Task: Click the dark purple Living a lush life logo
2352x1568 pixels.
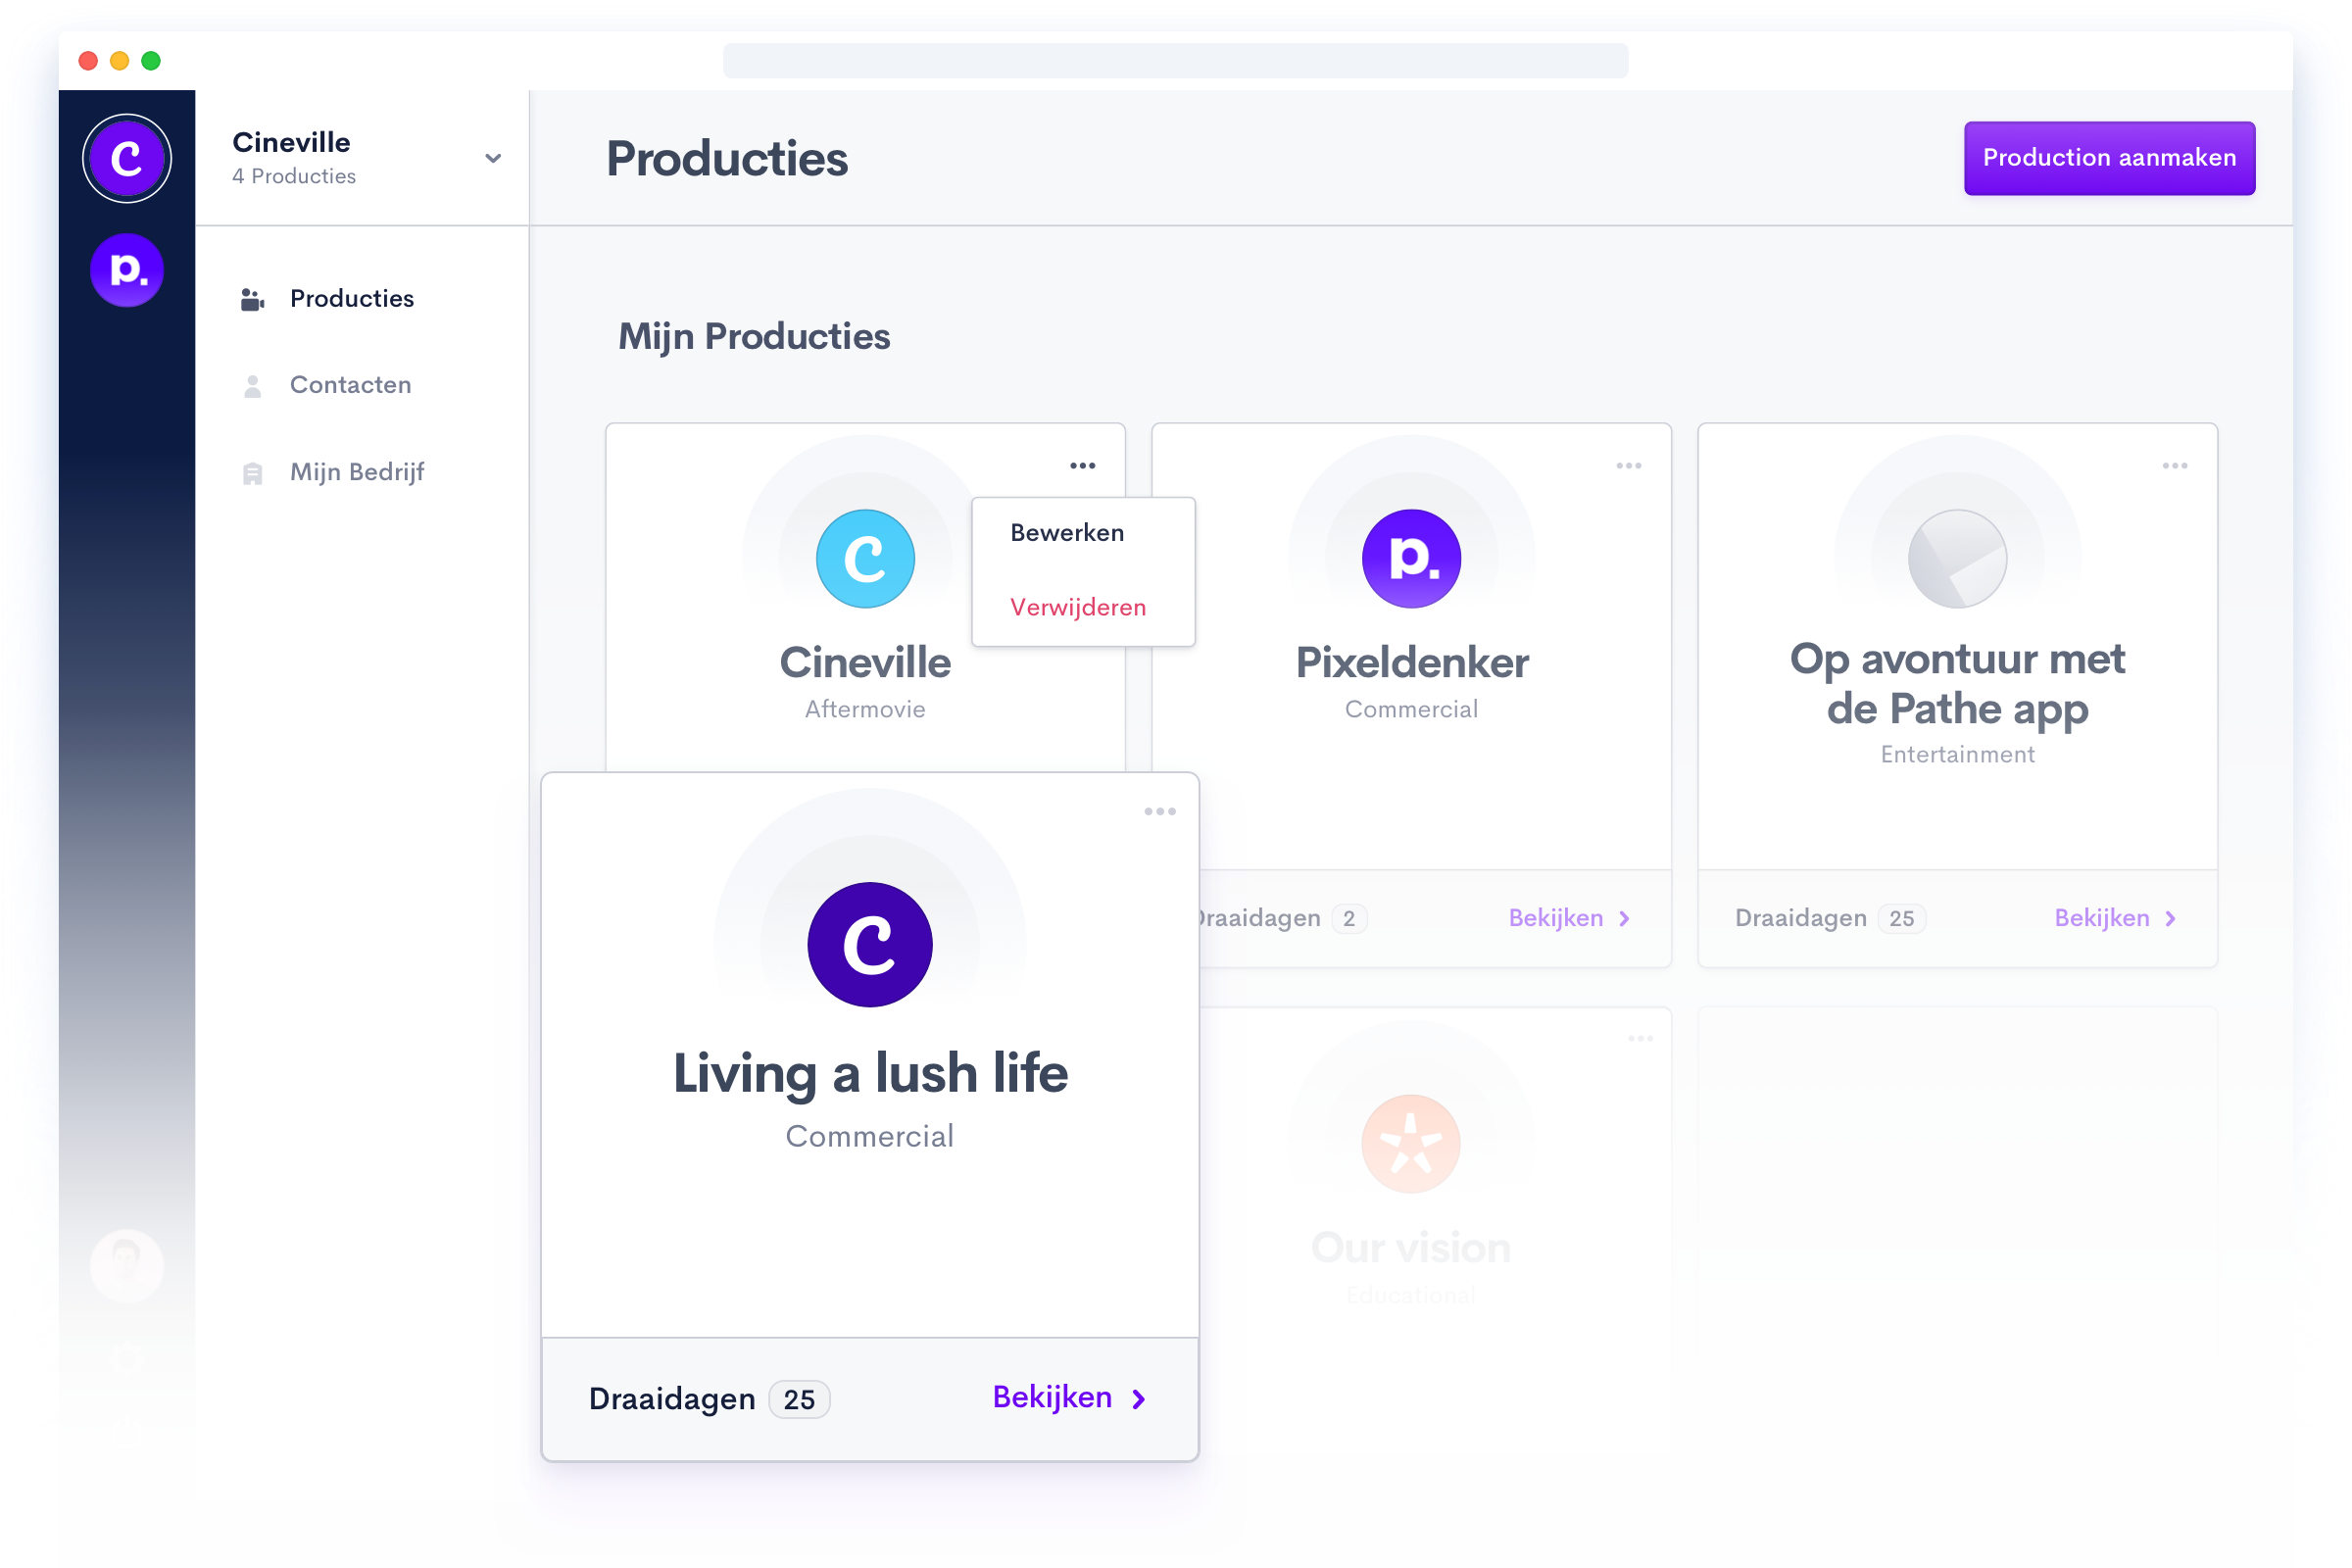Action: click(870, 944)
